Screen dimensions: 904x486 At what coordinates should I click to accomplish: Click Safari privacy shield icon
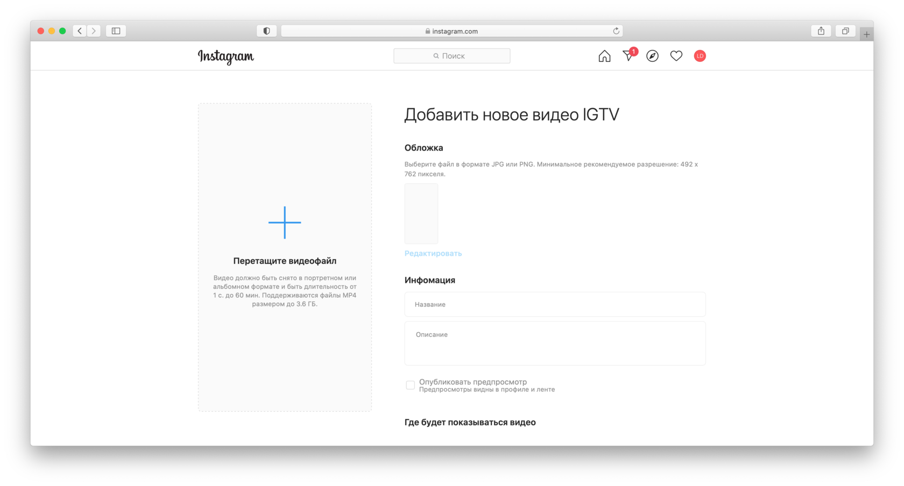click(266, 31)
